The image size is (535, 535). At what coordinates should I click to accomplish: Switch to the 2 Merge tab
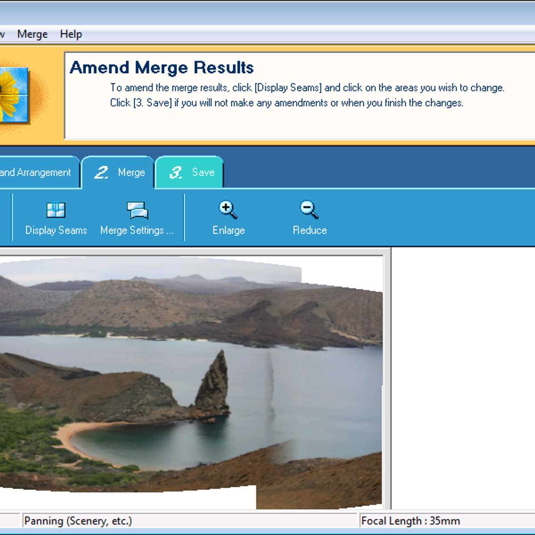click(x=118, y=173)
